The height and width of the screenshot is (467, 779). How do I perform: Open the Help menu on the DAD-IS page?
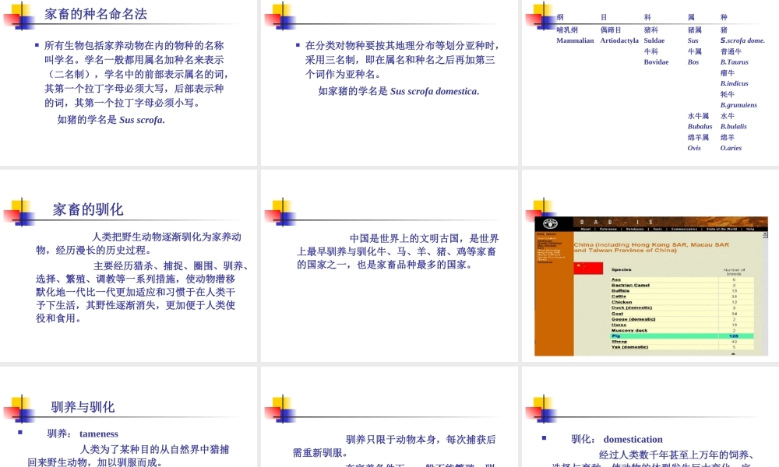click(x=752, y=230)
